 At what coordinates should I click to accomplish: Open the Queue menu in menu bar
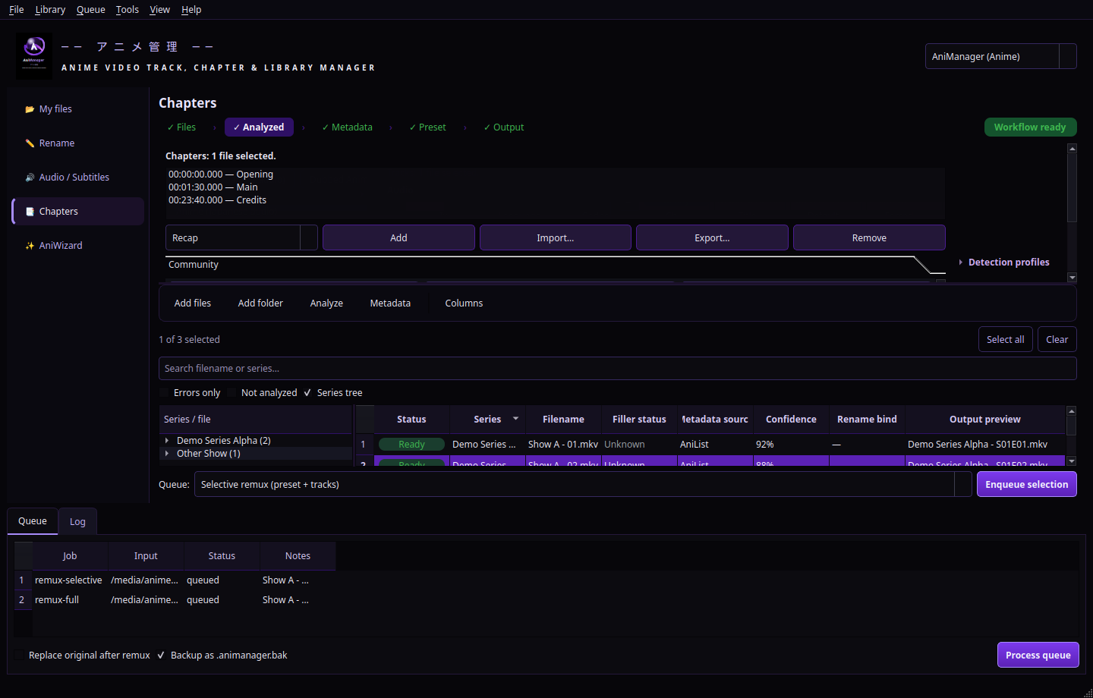(x=91, y=10)
